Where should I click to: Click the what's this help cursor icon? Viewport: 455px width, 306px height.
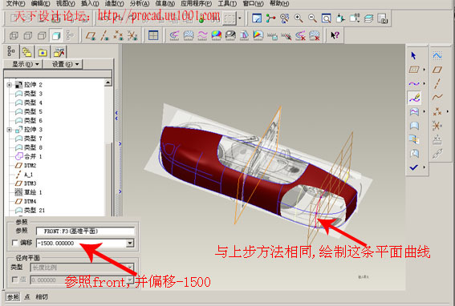tap(335, 35)
